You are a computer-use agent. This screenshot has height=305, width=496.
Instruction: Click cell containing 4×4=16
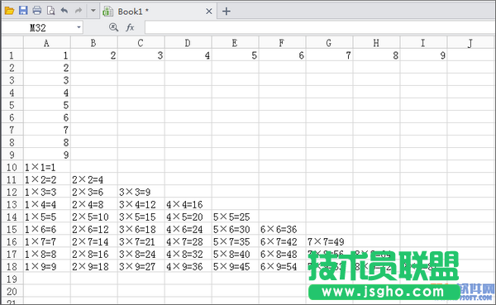click(x=188, y=204)
